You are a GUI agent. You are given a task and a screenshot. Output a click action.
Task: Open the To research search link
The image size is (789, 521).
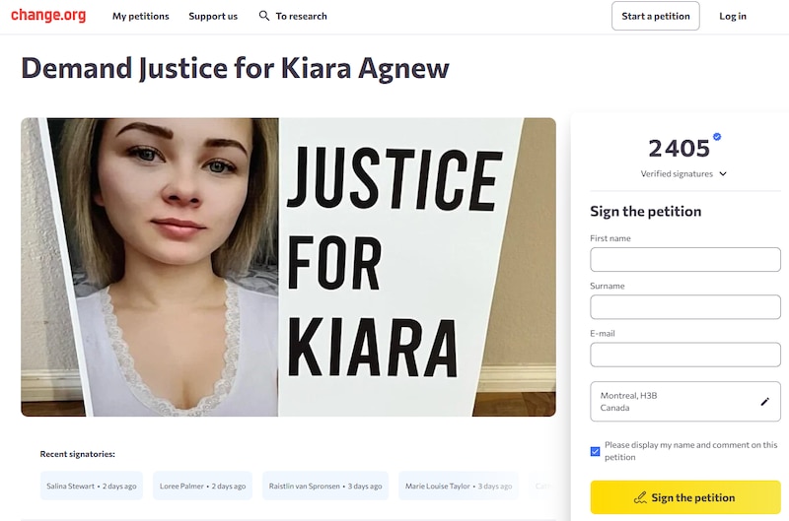(x=302, y=16)
